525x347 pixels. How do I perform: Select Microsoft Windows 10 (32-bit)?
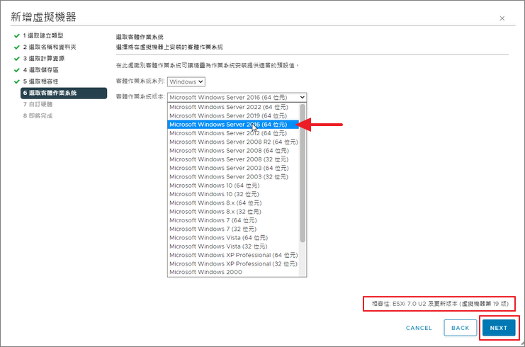pos(233,194)
